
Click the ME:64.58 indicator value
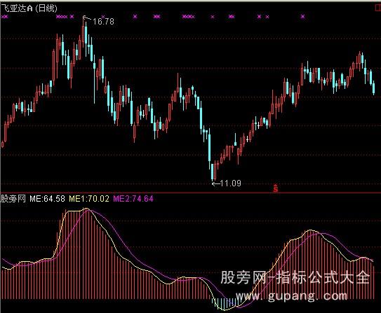pos(48,199)
